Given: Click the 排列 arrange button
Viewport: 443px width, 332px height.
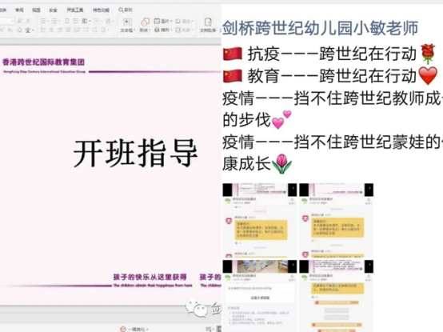Looking at the screenshot, I should click(163, 30).
